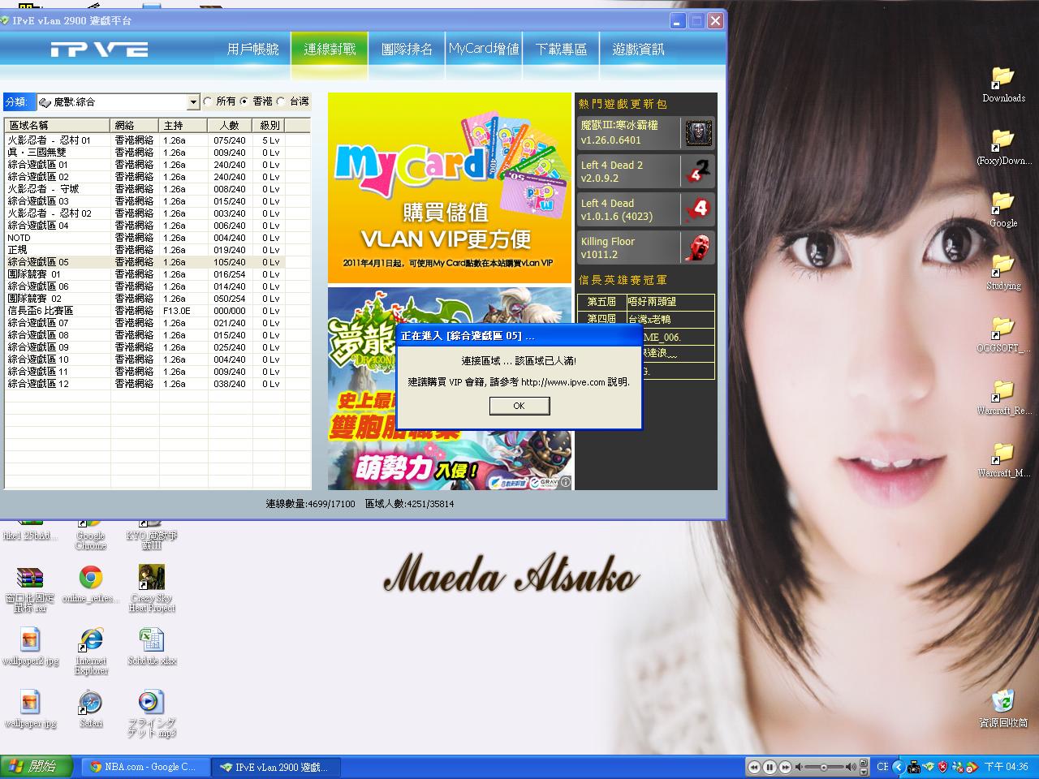This screenshot has height=779, width=1039.
Task: Open the フライングゲット mp3 file
Action: (152, 713)
